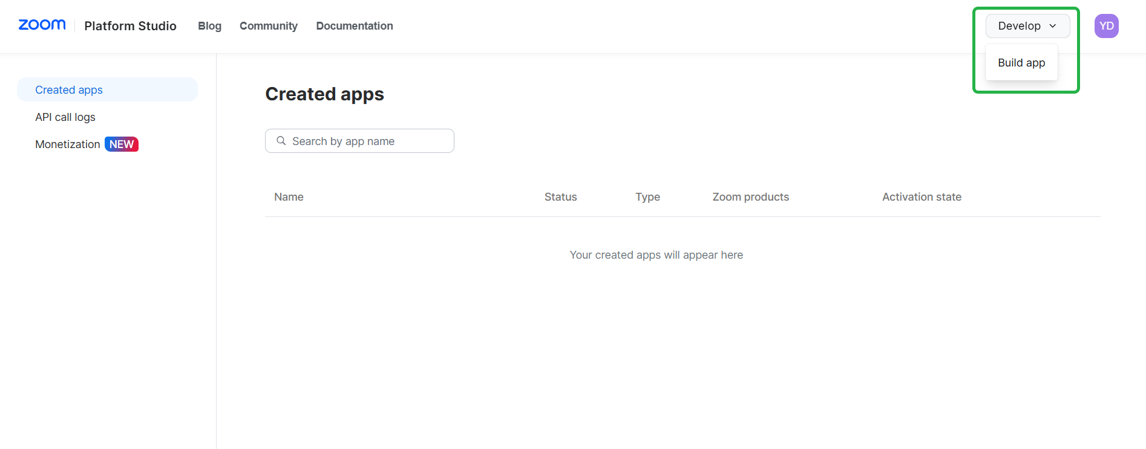The image size is (1146, 449).
Task: Click the Status column header
Action: pyautogui.click(x=560, y=197)
